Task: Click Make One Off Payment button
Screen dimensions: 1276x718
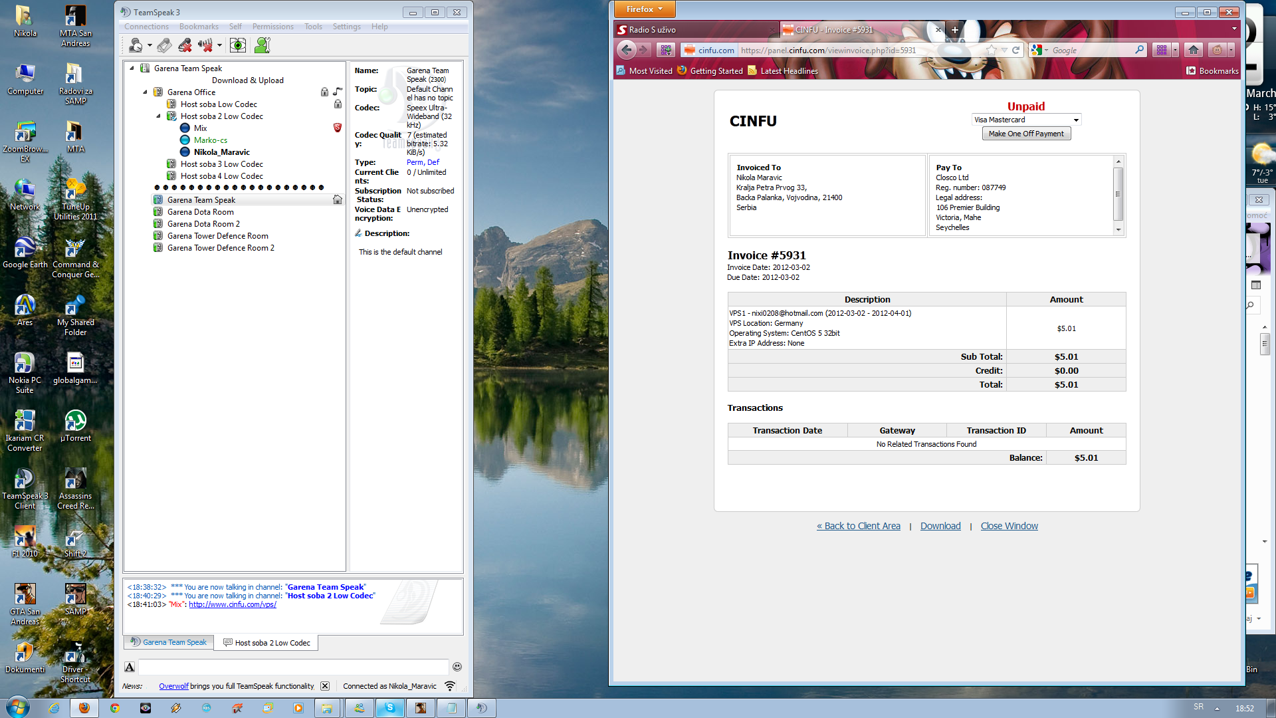Action: click(1026, 134)
